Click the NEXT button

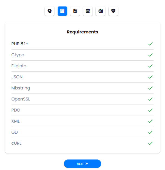82,164
